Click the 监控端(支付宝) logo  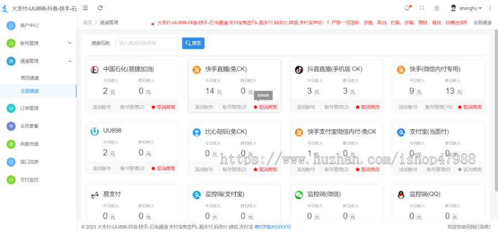pyautogui.click(x=196, y=195)
